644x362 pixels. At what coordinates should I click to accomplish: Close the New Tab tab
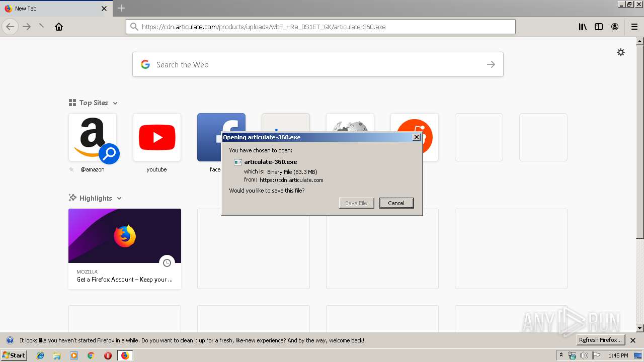point(104,9)
